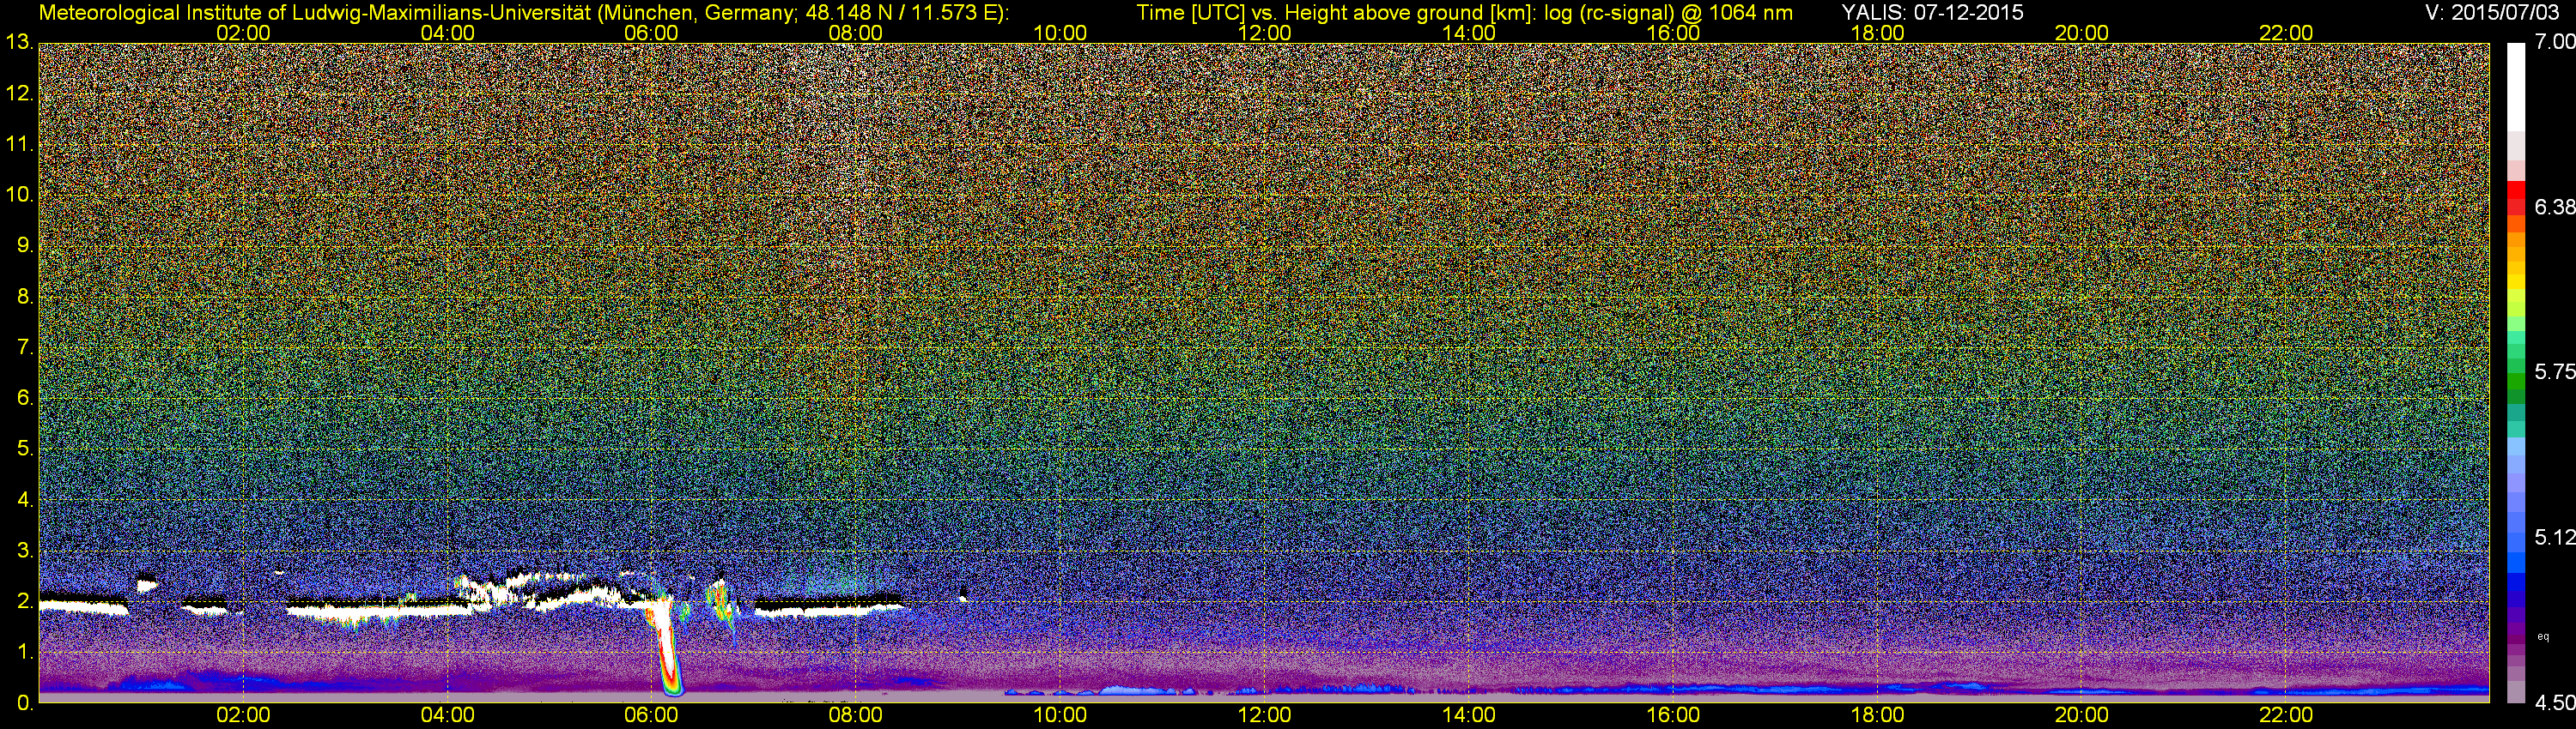Select 02:00 on the bottom time axis
This screenshot has width=2576, height=729.
click(x=243, y=715)
